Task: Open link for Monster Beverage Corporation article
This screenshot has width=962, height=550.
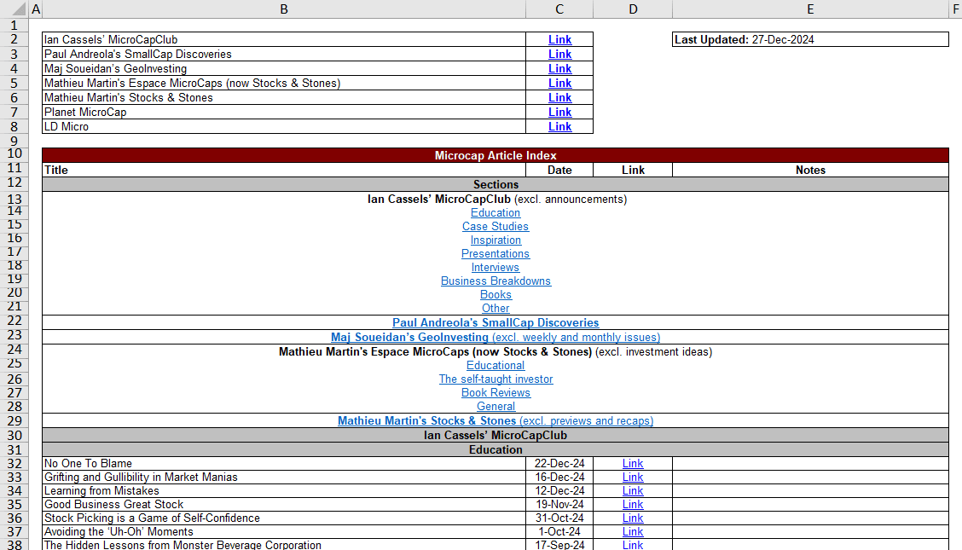Action: [x=633, y=545]
